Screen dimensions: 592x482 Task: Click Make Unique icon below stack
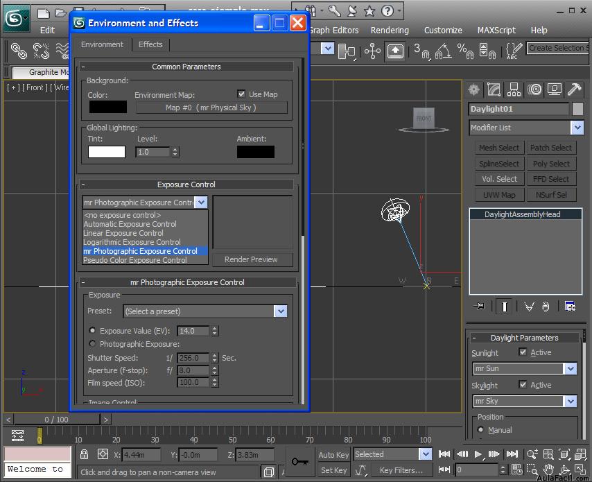529,307
